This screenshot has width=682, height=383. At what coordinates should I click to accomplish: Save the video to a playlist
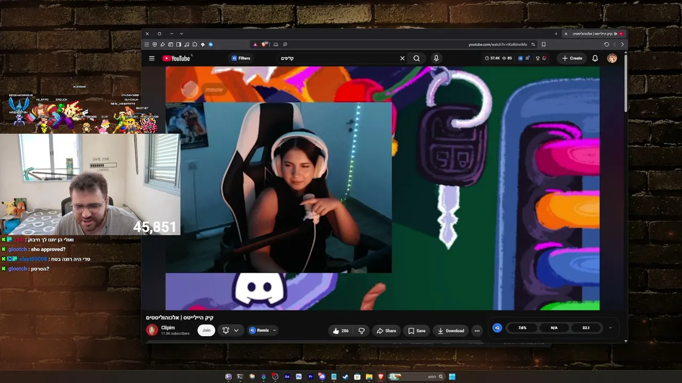pos(417,331)
